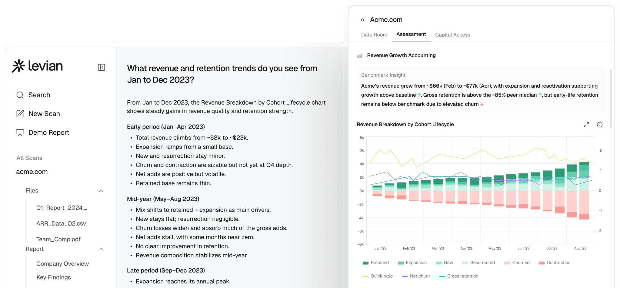Viewport: 620px width, 288px height.
Task: Go to Key Findings section
Action: 54,277
